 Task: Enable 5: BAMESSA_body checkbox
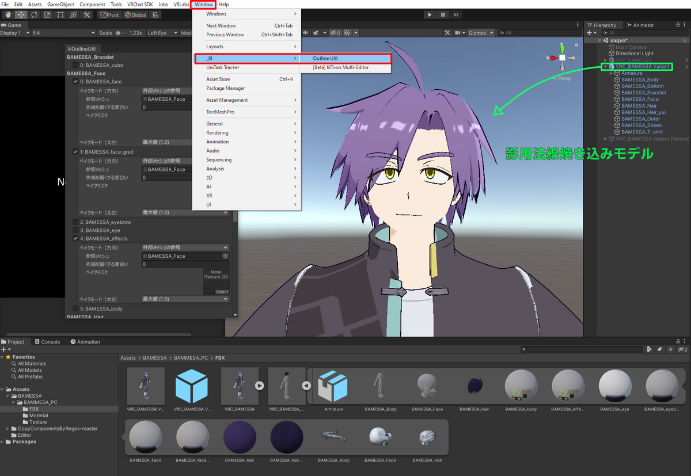[x=75, y=309]
